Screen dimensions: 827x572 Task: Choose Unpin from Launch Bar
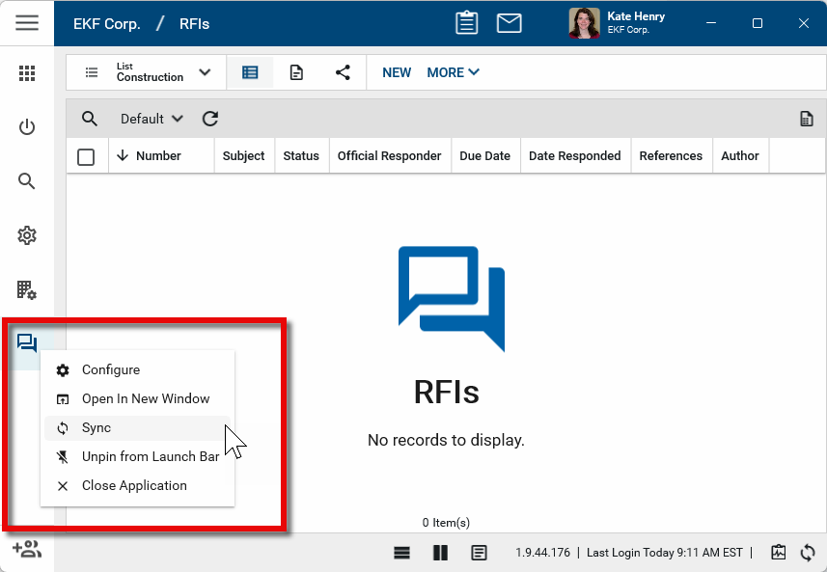150,457
